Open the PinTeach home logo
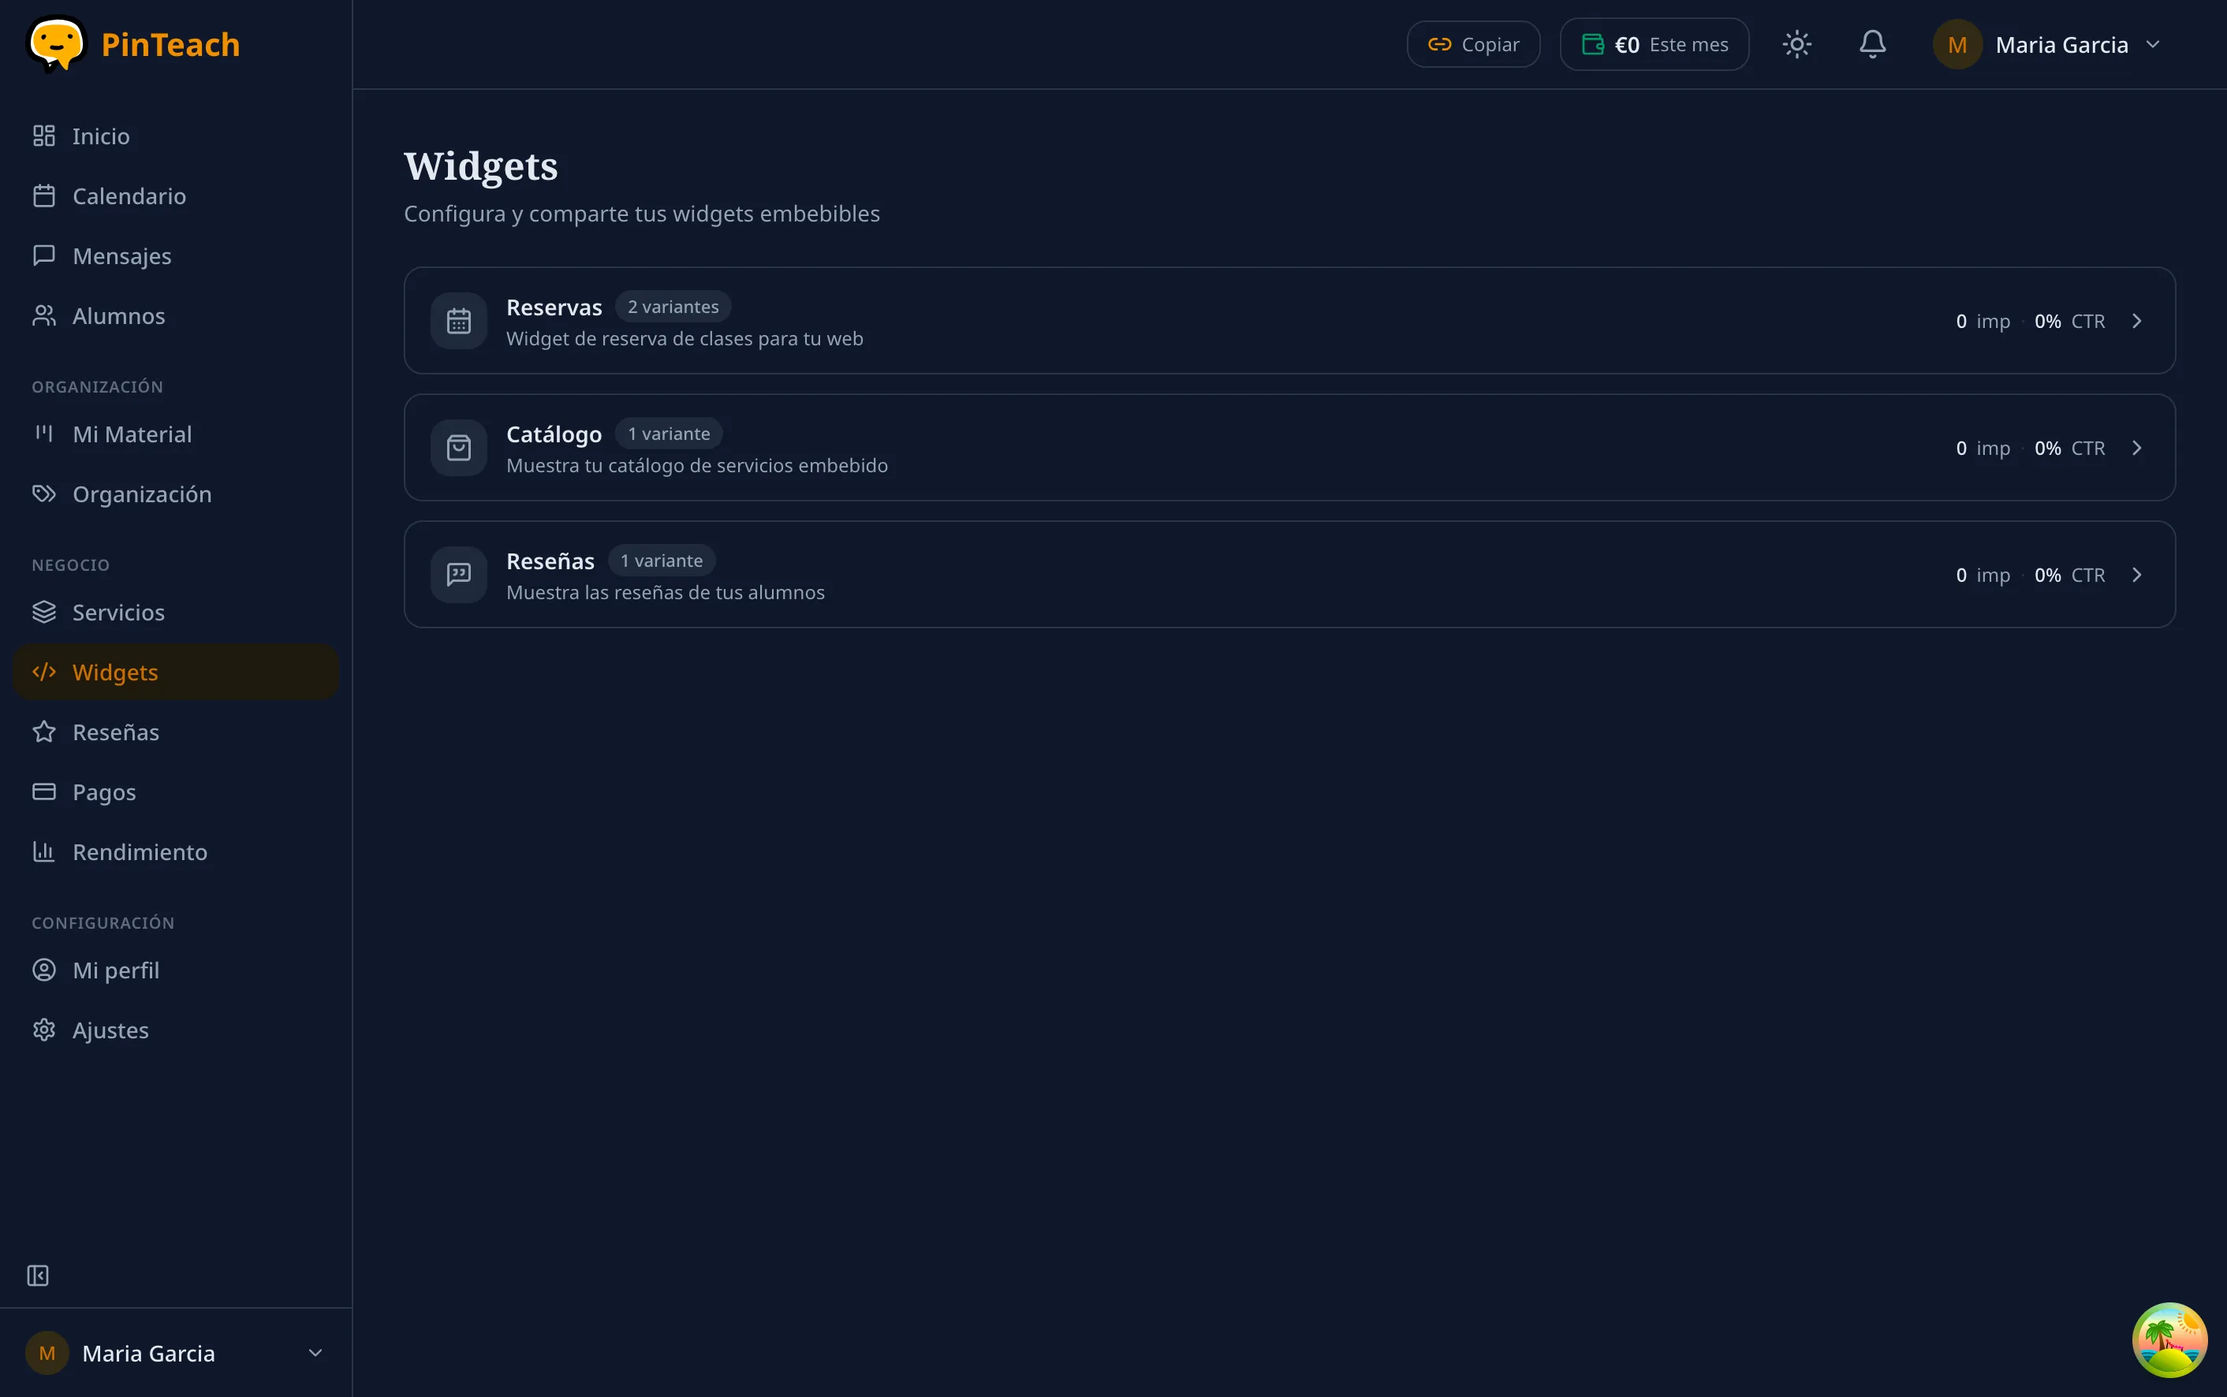2227x1397 pixels. pyautogui.click(x=134, y=43)
